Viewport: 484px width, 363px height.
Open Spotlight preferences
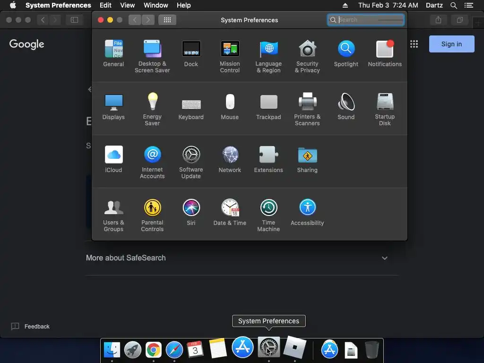point(346,53)
